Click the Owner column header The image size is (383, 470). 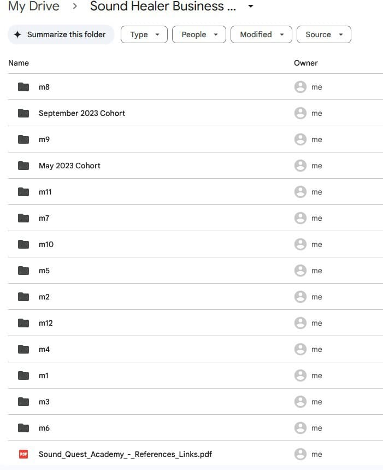[305, 63]
